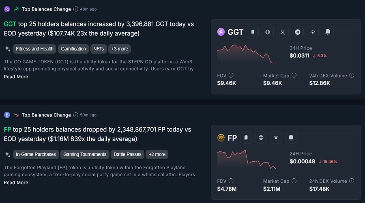
Task: Select the 'Gaming Tournaments' tag
Action: [x=85, y=154]
